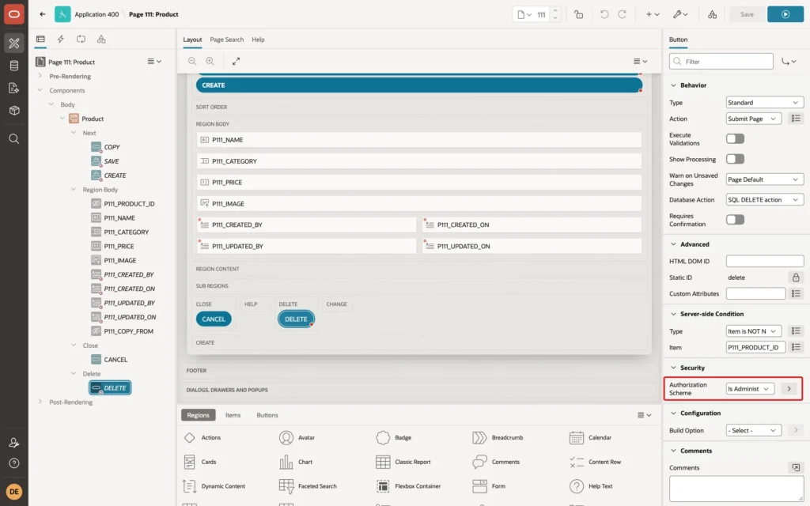This screenshot has width=810, height=506.
Task: Select COPY button in the tree
Action: 112,147
